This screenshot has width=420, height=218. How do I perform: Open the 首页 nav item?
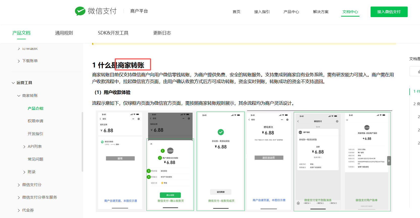point(236,12)
